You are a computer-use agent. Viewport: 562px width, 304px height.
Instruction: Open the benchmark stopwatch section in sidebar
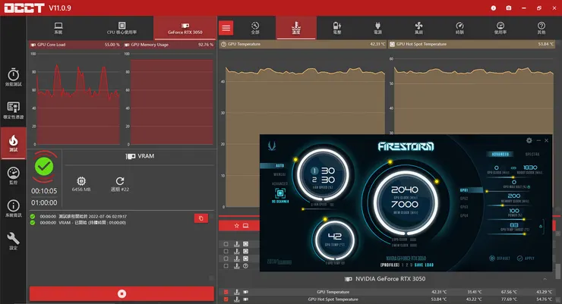pyautogui.click(x=13, y=77)
